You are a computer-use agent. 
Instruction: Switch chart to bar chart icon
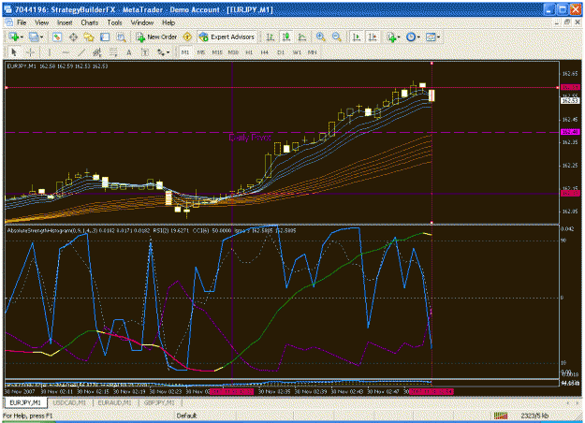click(x=271, y=36)
